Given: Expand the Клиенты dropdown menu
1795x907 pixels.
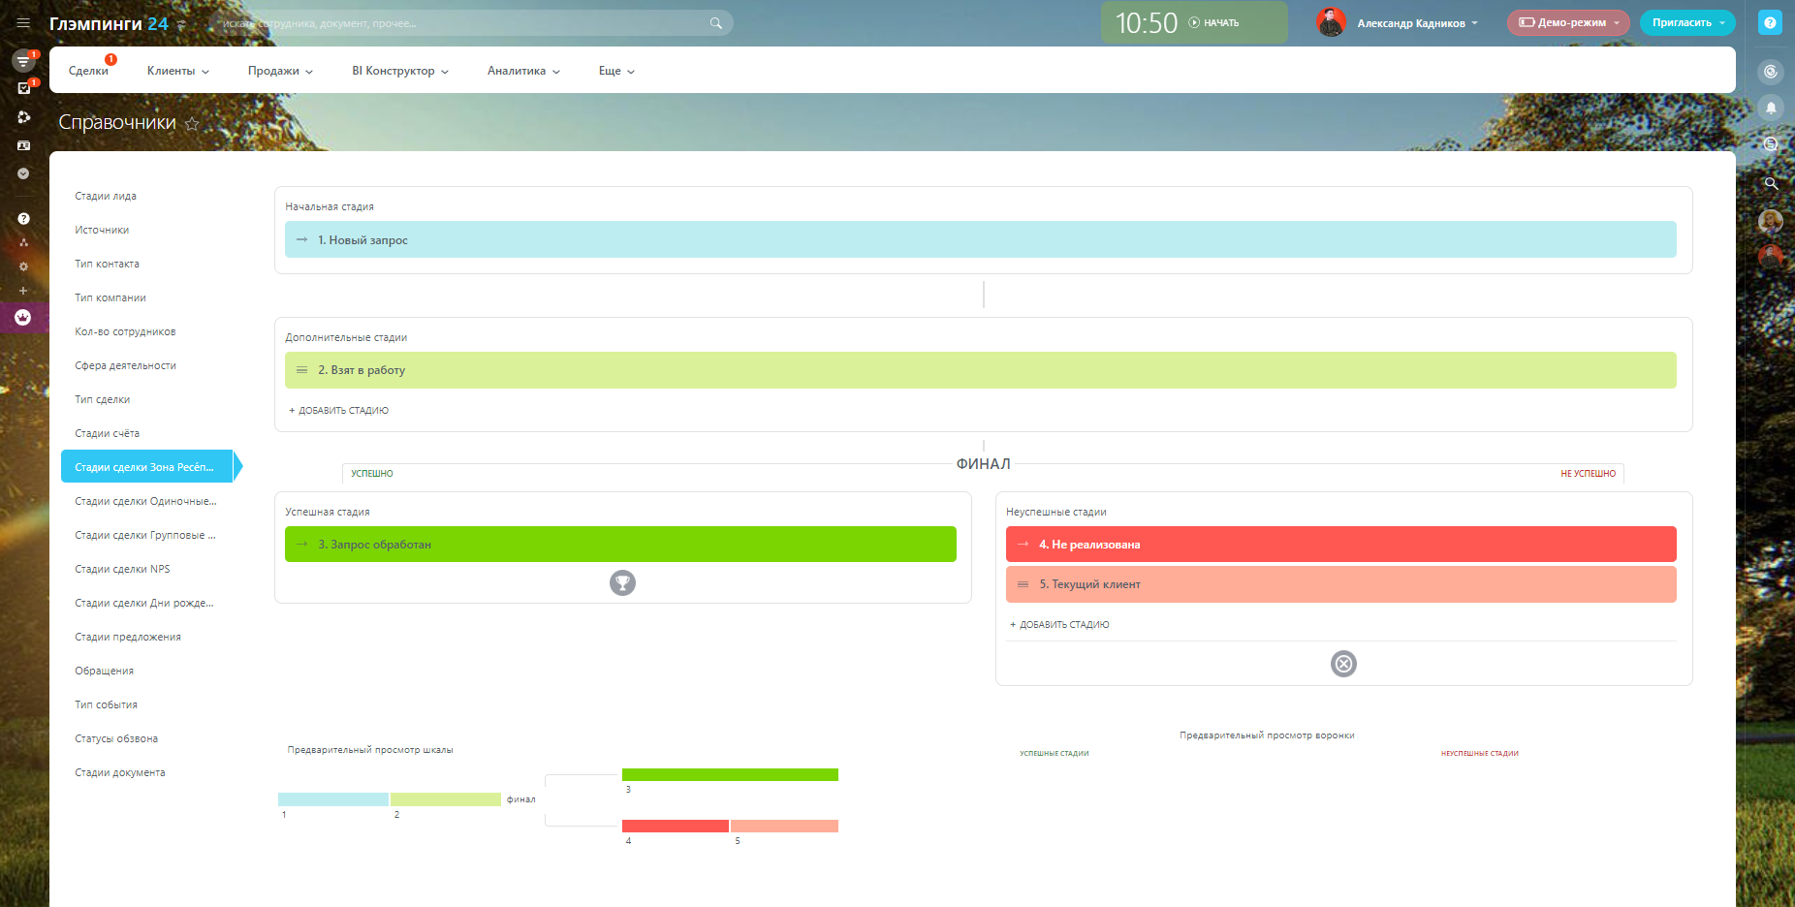Looking at the screenshot, I should 177,71.
